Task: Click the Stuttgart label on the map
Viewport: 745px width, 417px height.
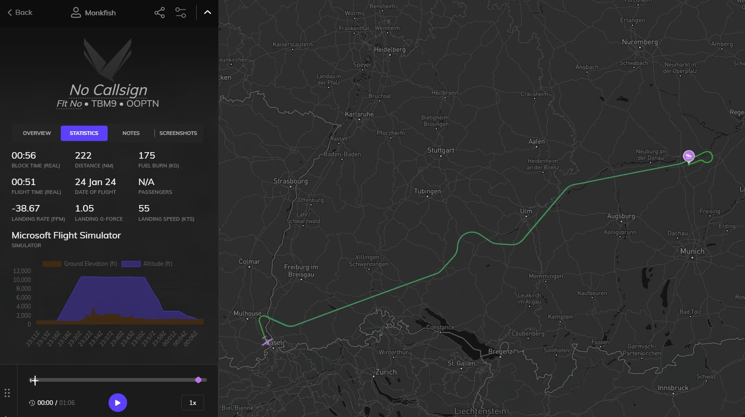Action: (441, 150)
